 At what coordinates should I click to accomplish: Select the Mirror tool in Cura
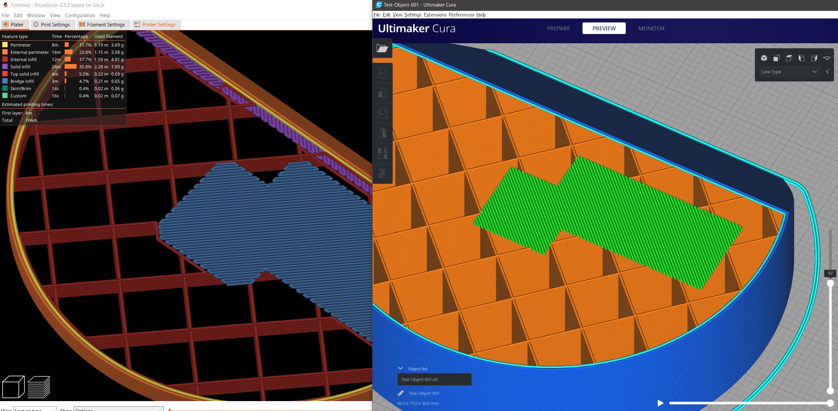tap(382, 133)
